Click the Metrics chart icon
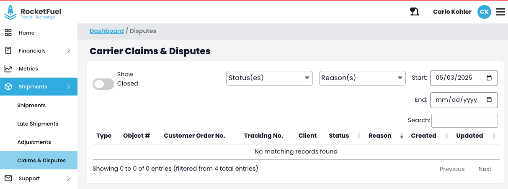This screenshot has width=508, height=189. point(8,68)
